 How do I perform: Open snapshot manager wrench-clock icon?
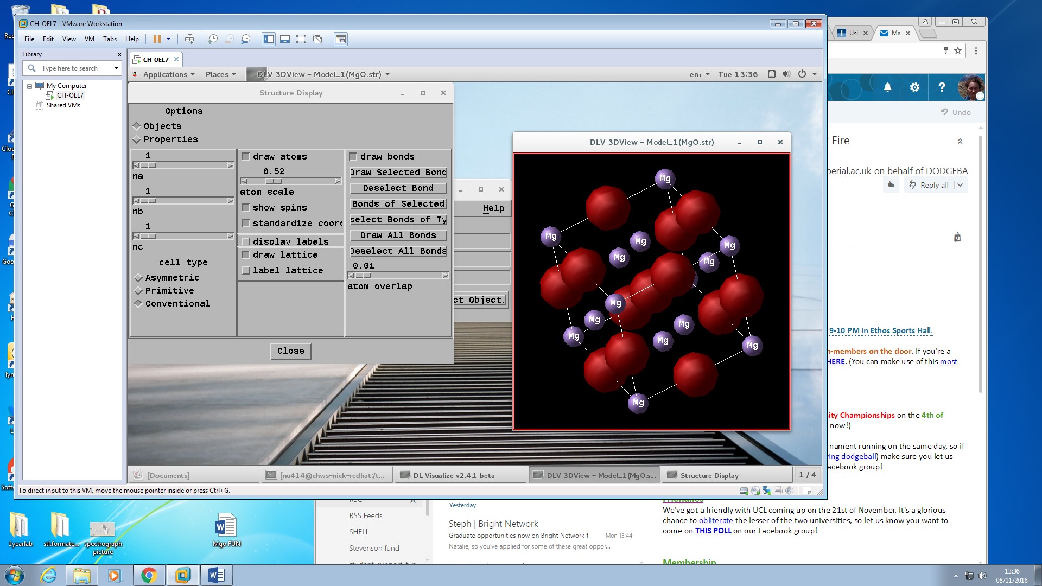(x=246, y=39)
